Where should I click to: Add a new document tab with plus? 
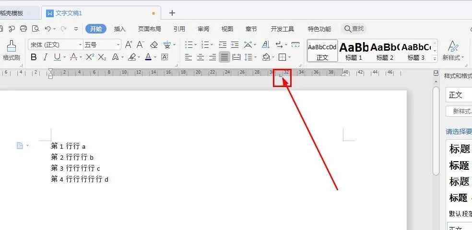pyautogui.click(x=172, y=13)
